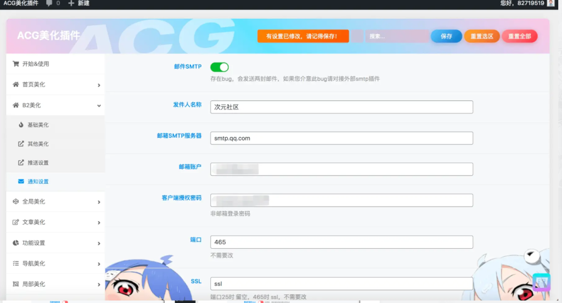This screenshot has height=303, width=562.
Task: Click the flame icon beside 基础美化
Action: [x=21, y=125]
